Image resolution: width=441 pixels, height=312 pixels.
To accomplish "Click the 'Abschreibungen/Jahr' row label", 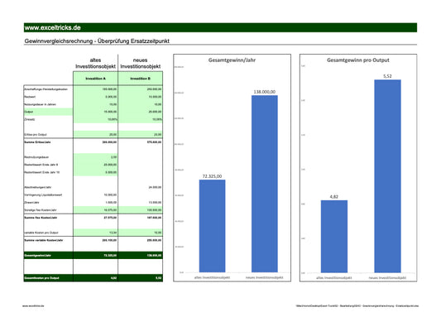I will 38,187.
